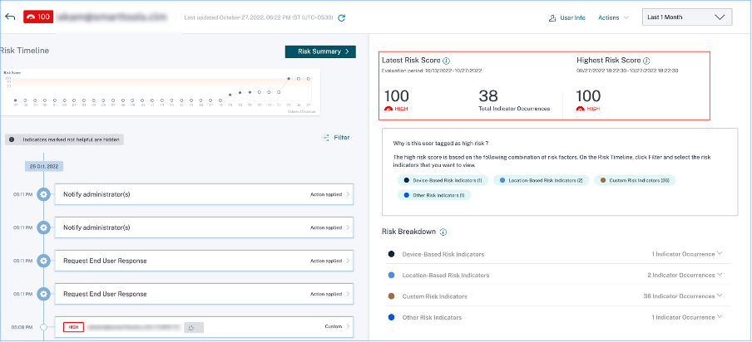Refresh the last updated timestamp
The height and width of the screenshot is (342, 752).
pyautogui.click(x=342, y=17)
